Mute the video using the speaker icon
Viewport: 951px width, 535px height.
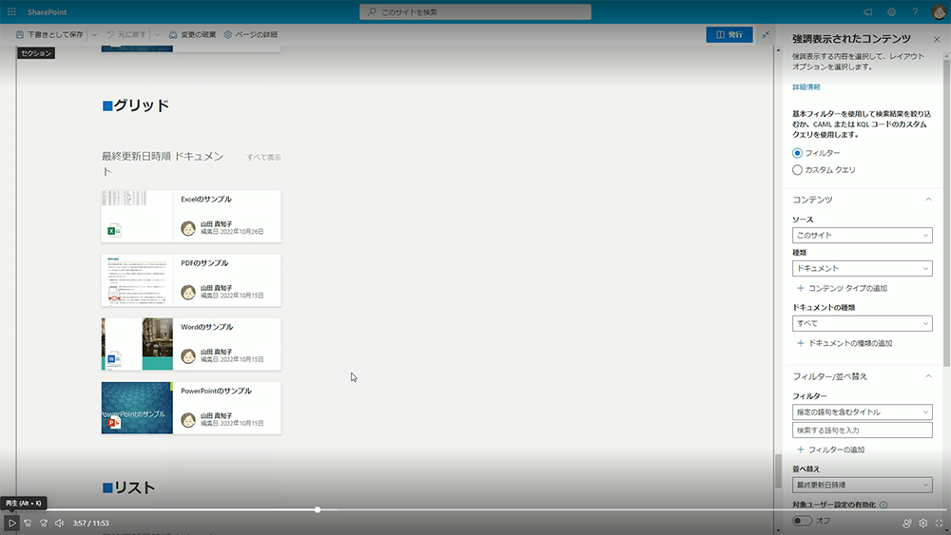tap(59, 523)
